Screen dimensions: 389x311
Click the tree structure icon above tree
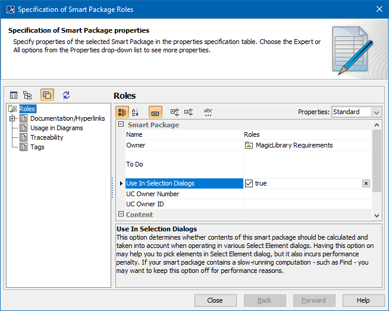pos(27,95)
